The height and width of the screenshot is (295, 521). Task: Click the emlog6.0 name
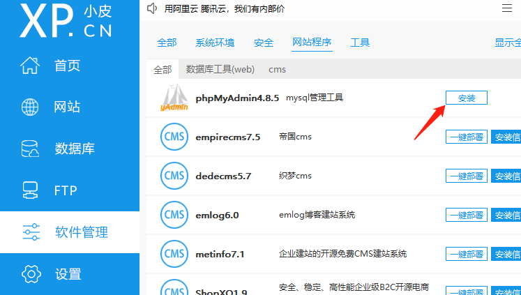click(218, 215)
